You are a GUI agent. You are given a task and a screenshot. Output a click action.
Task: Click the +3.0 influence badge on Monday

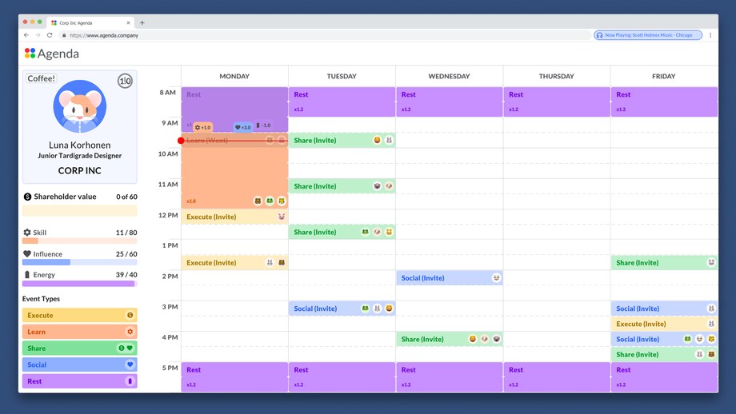point(243,127)
